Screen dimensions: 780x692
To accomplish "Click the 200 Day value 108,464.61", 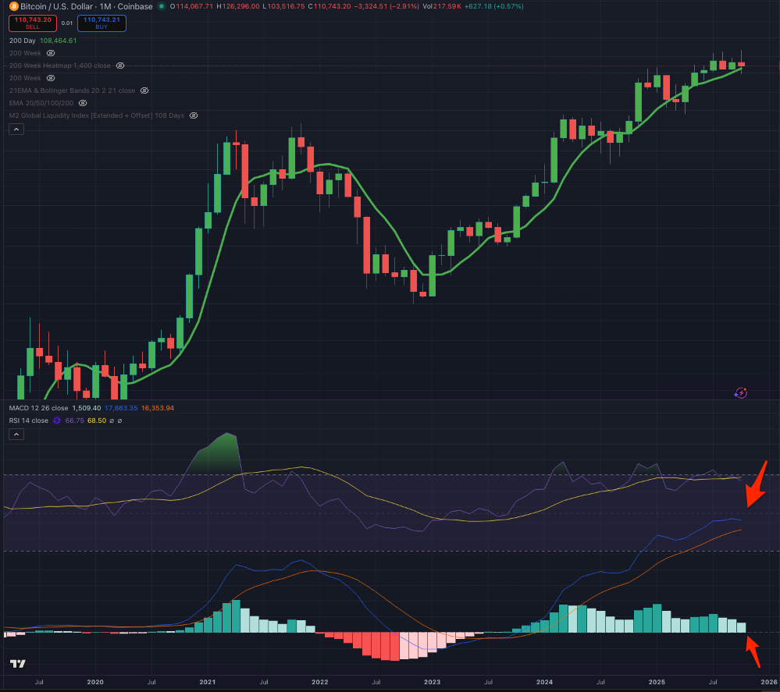I will click(x=59, y=41).
